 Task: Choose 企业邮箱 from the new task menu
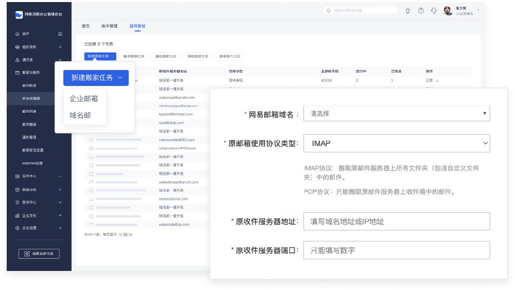tap(84, 98)
